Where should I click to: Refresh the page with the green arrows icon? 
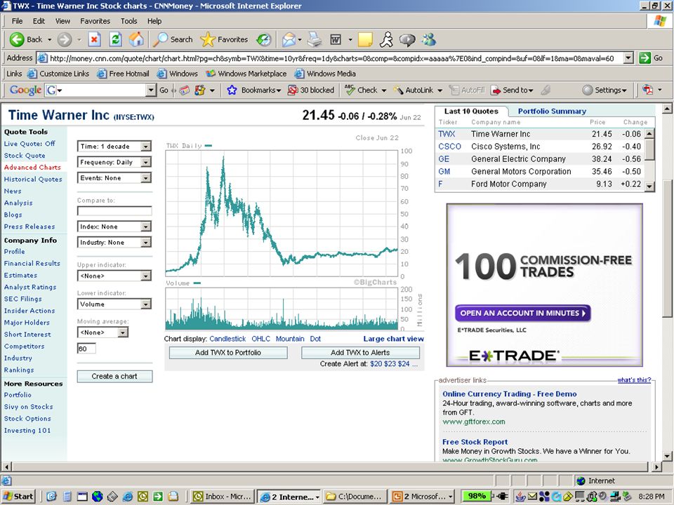coord(115,39)
